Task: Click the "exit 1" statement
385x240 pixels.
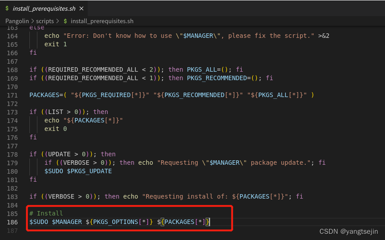Action: click(x=56, y=44)
